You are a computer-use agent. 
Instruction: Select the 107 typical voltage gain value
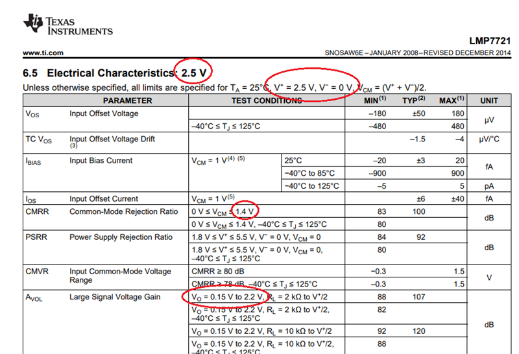(x=418, y=297)
